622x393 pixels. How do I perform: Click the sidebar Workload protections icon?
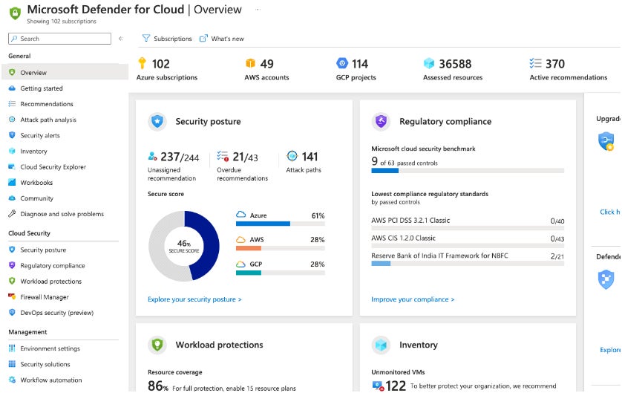point(12,281)
